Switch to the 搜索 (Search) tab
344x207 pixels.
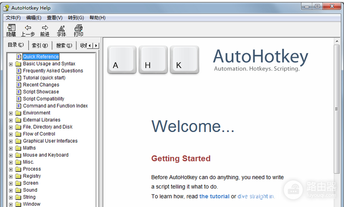pos(64,45)
